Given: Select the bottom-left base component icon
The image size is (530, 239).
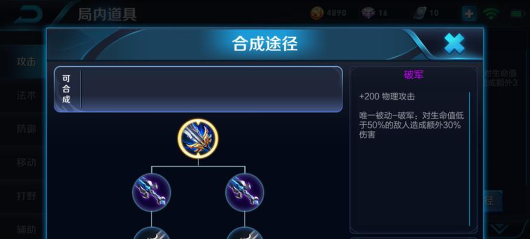Looking at the screenshot, I should pos(151,233).
